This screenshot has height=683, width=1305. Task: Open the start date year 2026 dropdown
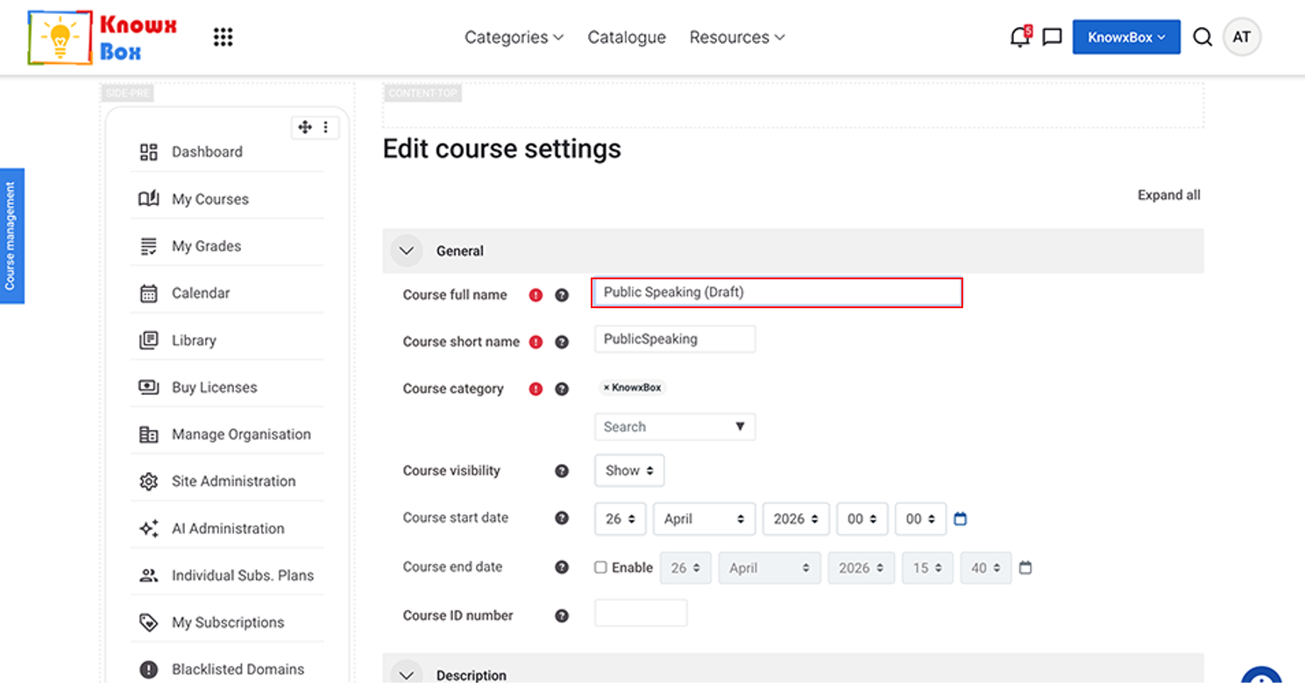796,519
